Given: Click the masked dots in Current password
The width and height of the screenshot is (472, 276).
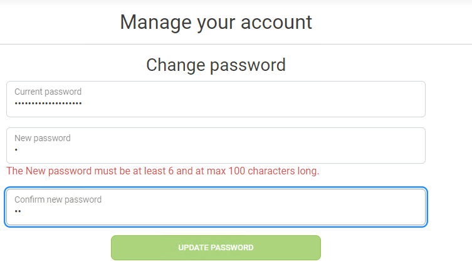Looking at the screenshot, I should point(48,103).
